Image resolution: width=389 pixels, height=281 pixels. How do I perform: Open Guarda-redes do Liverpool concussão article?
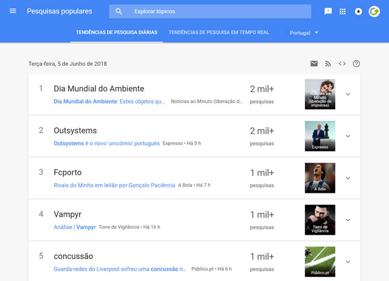coord(120,269)
